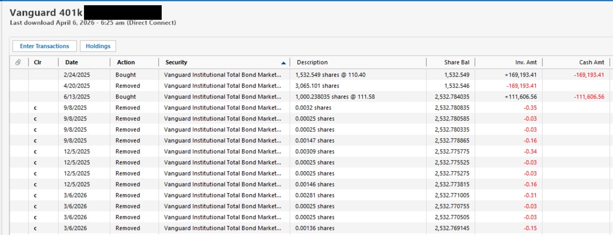This screenshot has width=613, height=235.
Task: Click share balance 1,532.546
Action: pyautogui.click(x=457, y=86)
